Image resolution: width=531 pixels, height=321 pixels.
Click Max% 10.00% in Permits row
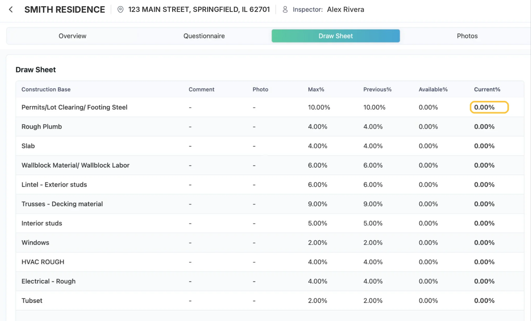coord(319,107)
